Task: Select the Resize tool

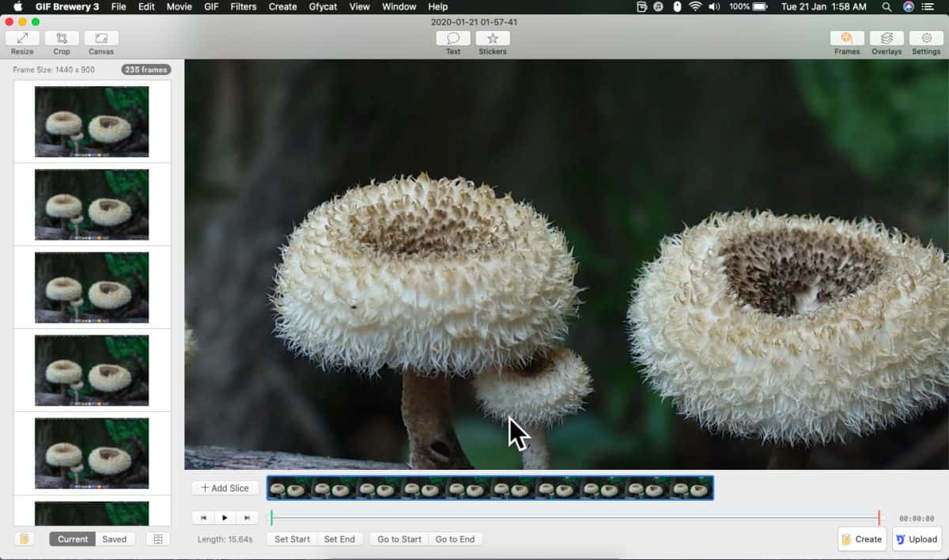Action: pos(22,39)
